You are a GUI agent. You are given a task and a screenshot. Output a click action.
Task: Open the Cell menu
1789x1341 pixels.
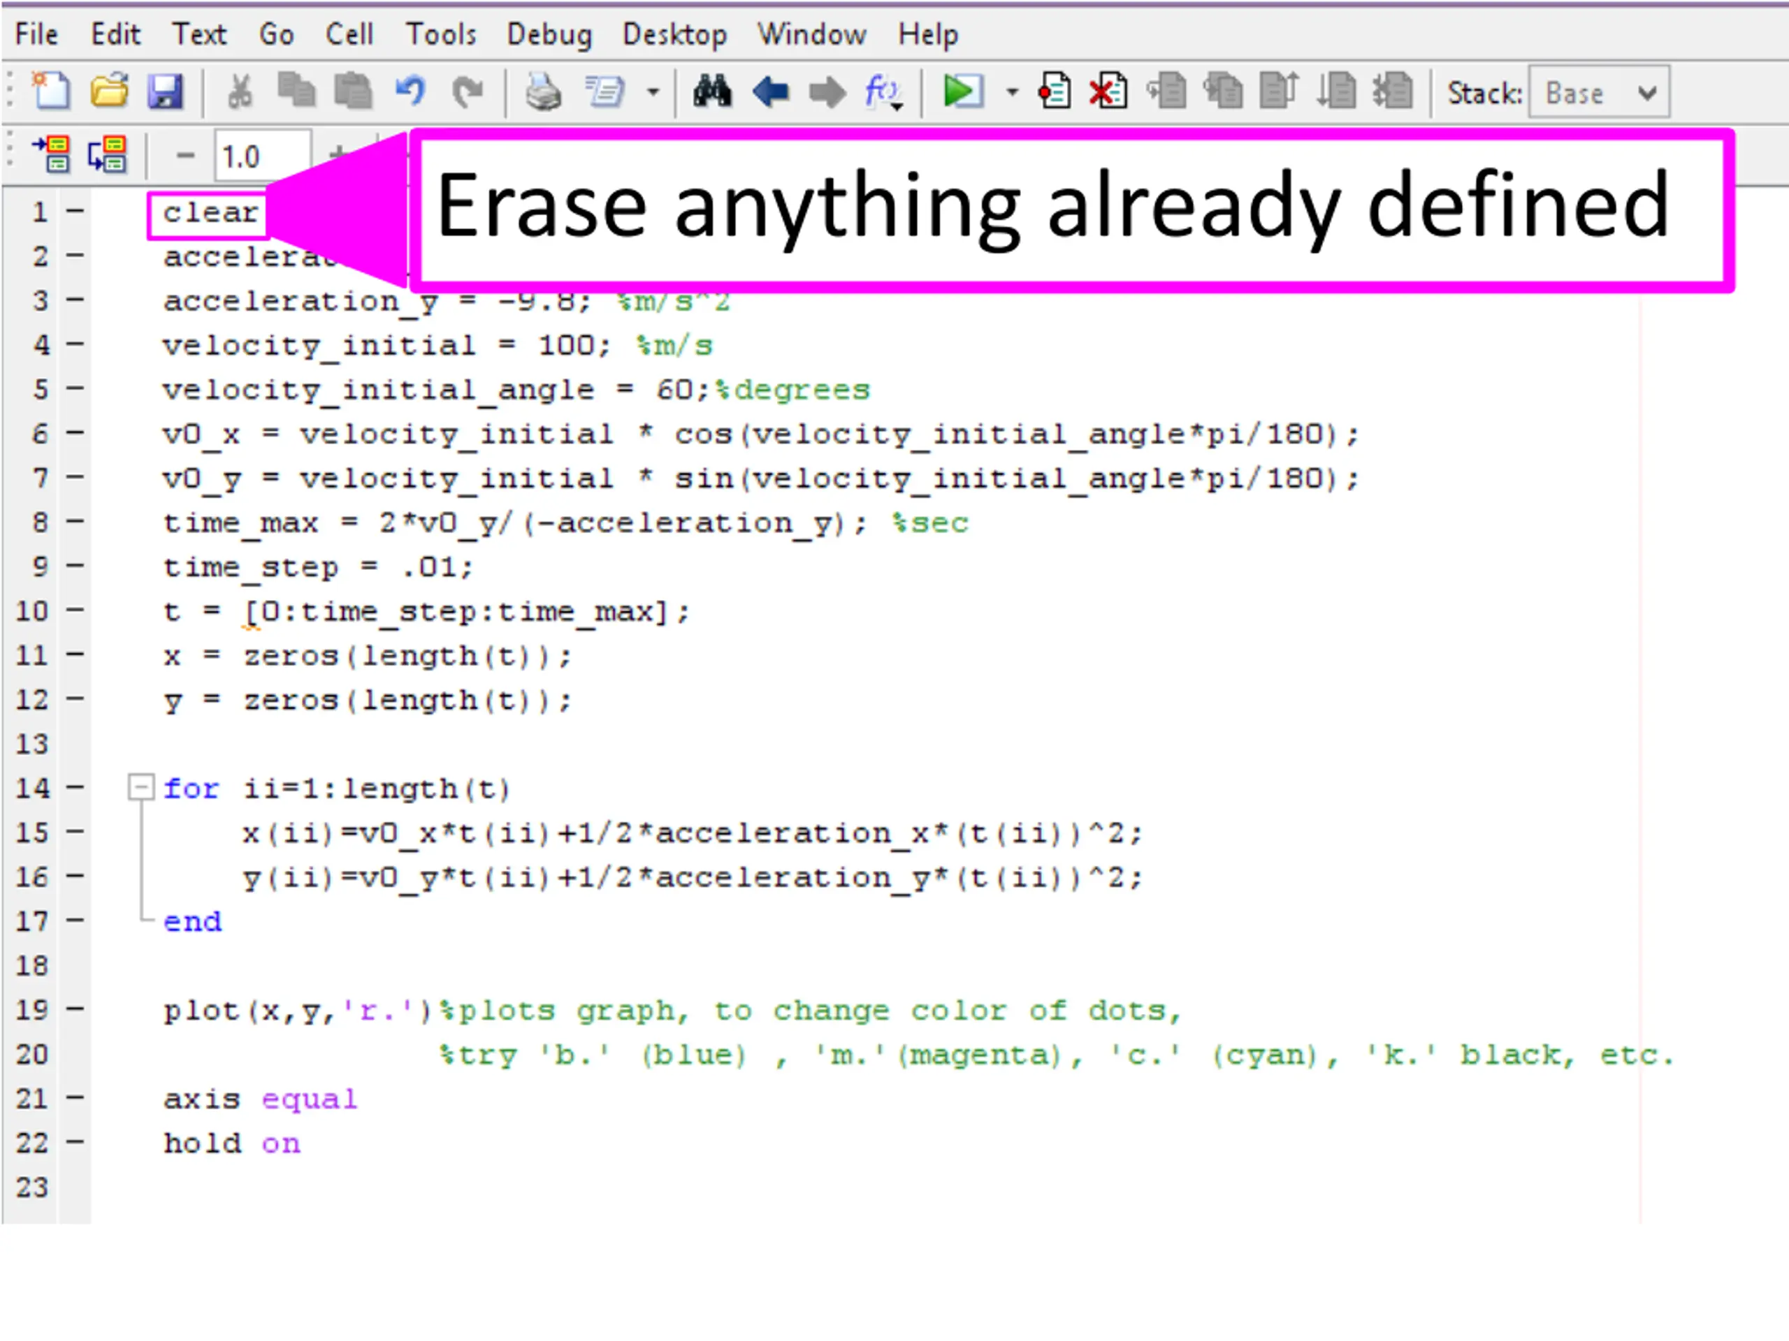tap(349, 35)
